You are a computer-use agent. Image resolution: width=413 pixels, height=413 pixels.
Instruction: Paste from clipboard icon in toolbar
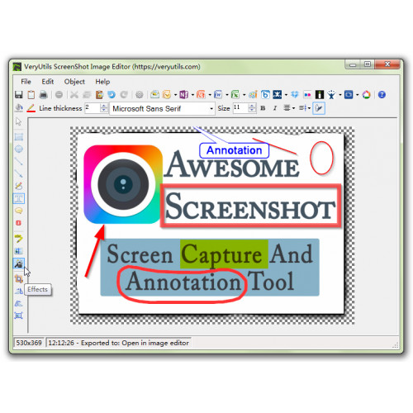(99, 95)
